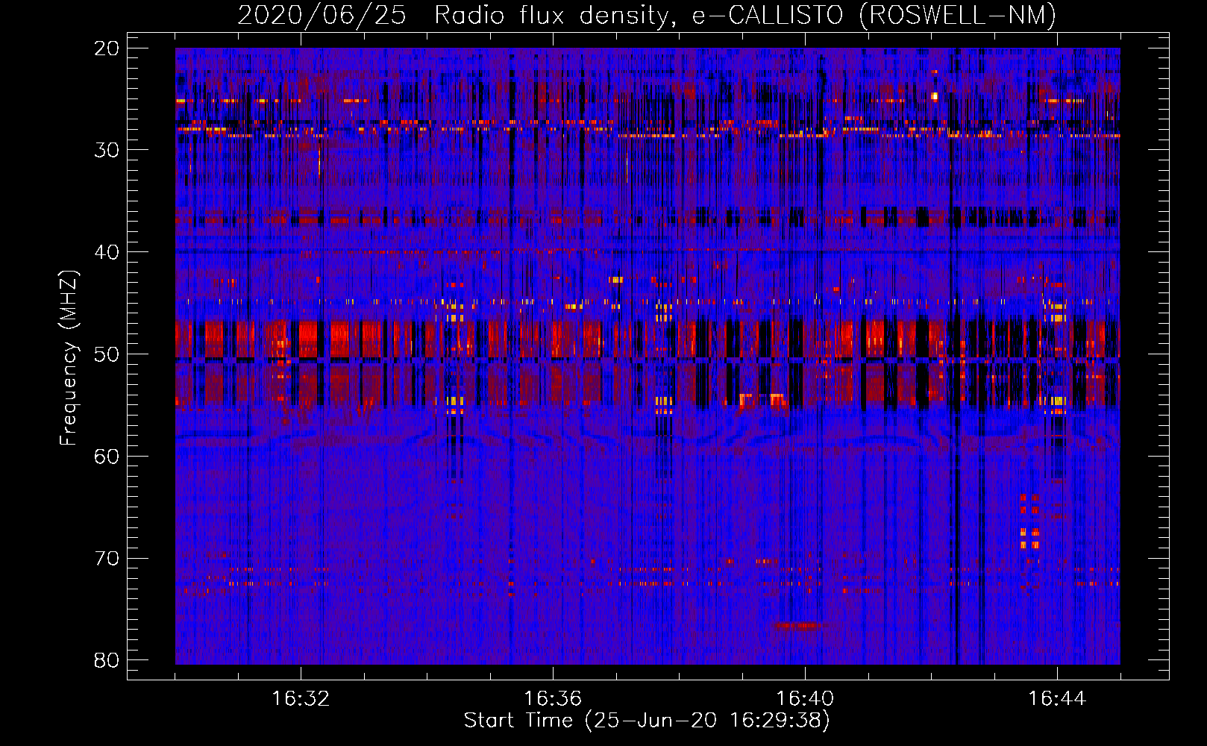The image size is (1207, 746).
Task: Click the frequency tick label 60
Action: pyautogui.click(x=107, y=456)
